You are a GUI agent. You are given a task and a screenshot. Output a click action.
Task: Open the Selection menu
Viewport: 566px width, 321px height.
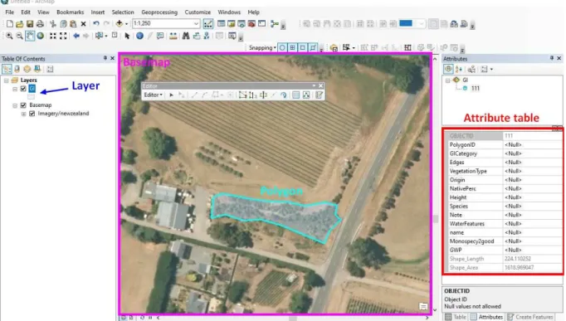click(x=123, y=12)
